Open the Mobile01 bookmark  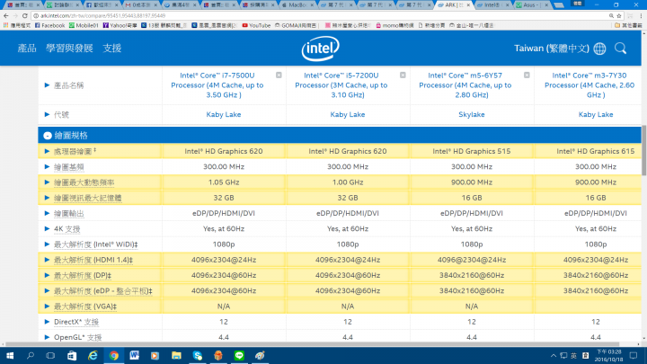tap(84, 25)
